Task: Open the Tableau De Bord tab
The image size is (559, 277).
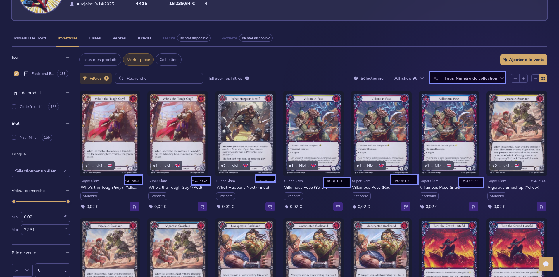Action: pos(29,38)
